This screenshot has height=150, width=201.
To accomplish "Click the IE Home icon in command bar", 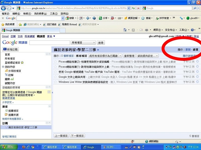I will (x=125, y=30).
